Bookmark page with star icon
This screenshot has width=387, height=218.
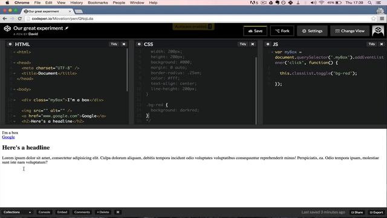click(374, 19)
